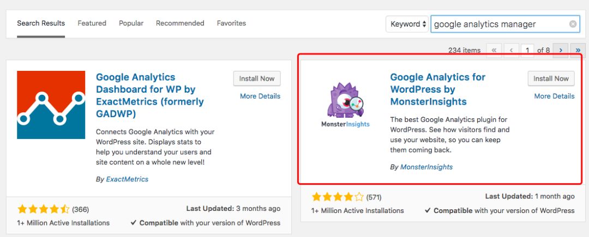Clear the search field with the X icon
Image resolution: width=589 pixels, height=237 pixels.
point(573,24)
